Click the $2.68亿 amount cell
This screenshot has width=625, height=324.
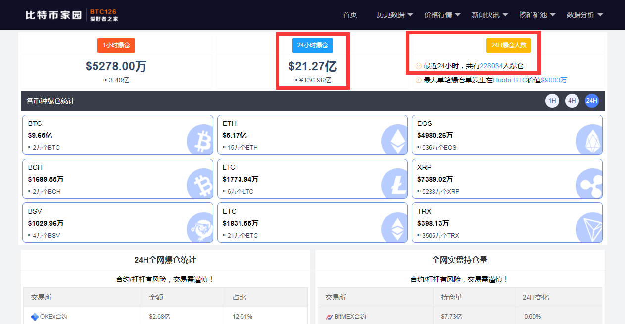159,317
